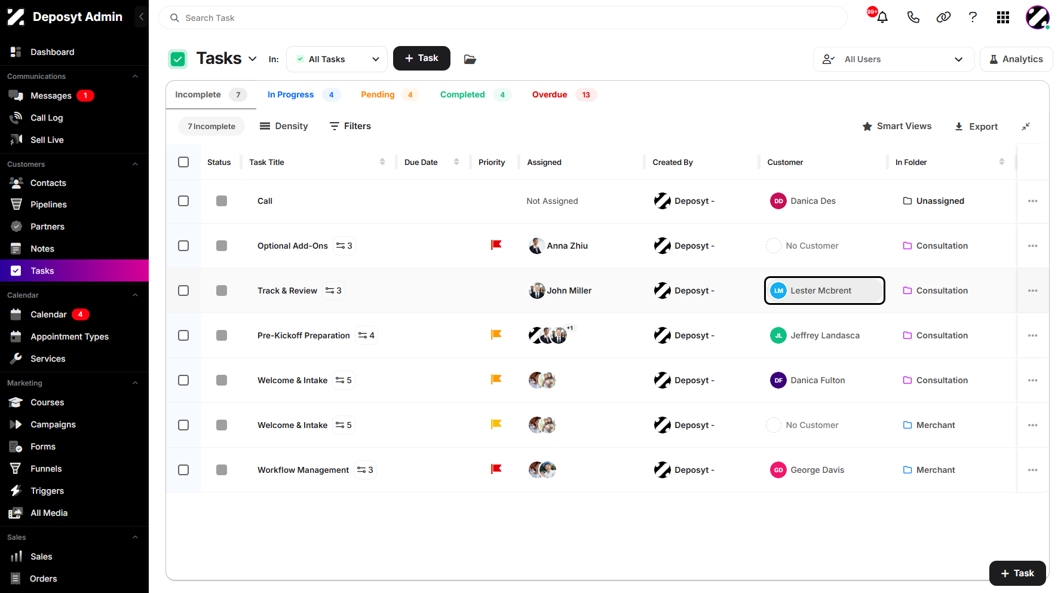Open help question mark icon

(x=973, y=17)
